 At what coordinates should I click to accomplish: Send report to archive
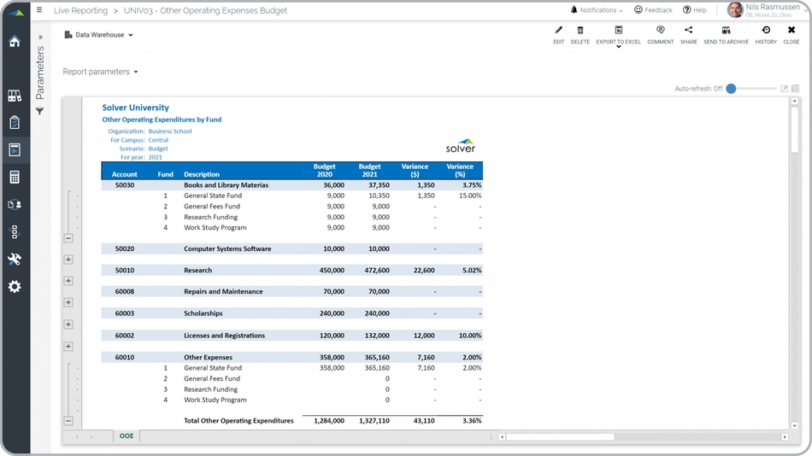726,31
